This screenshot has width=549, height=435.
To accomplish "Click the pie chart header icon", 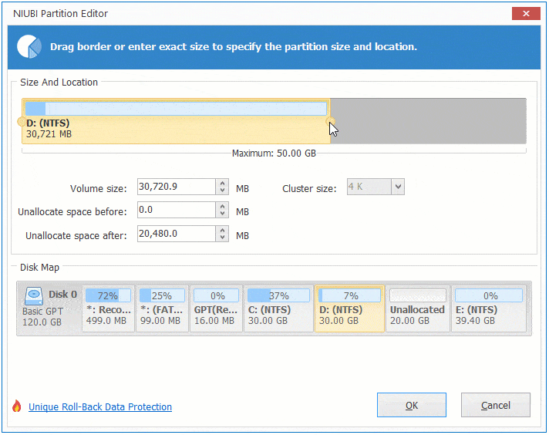I will [x=30, y=46].
